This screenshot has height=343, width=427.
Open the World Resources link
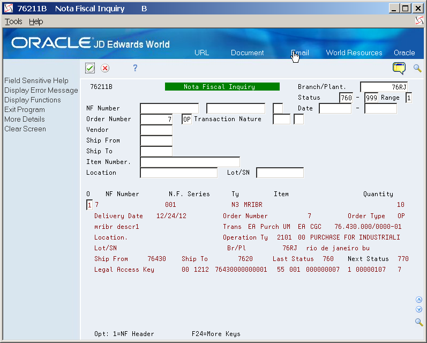click(x=354, y=53)
